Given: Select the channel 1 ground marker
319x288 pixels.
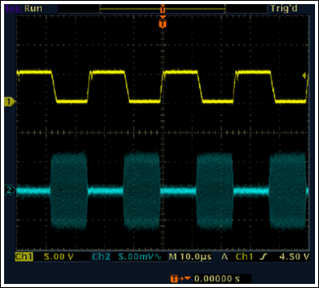Looking at the screenshot, I should [9, 102].
